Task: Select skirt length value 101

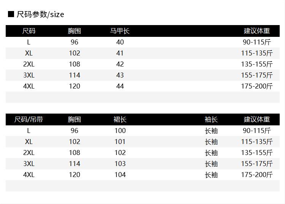Action: [120, 142]
